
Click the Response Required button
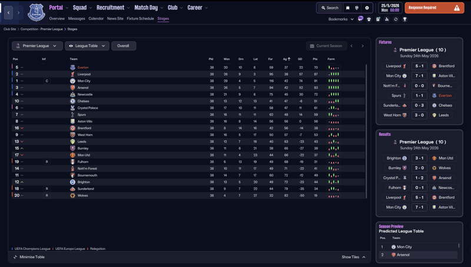coord(434,8)
